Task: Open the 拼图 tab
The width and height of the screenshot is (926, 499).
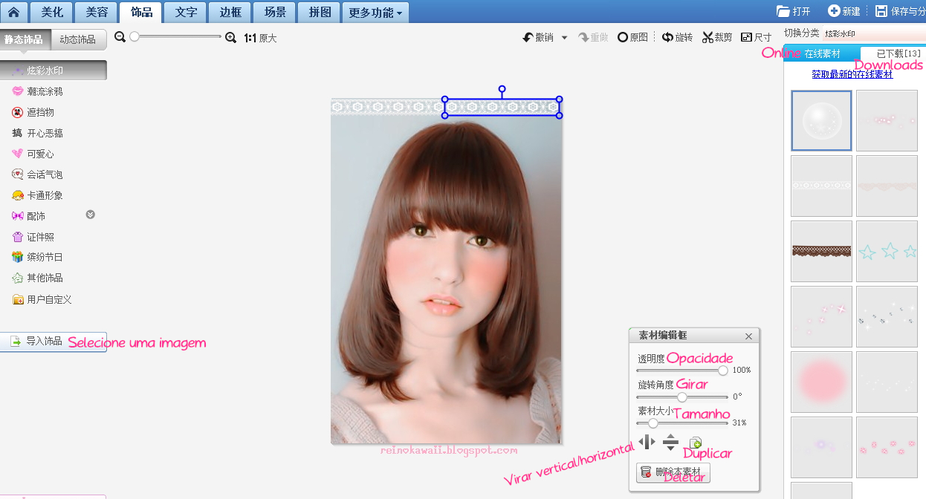Action: (320, 11)
